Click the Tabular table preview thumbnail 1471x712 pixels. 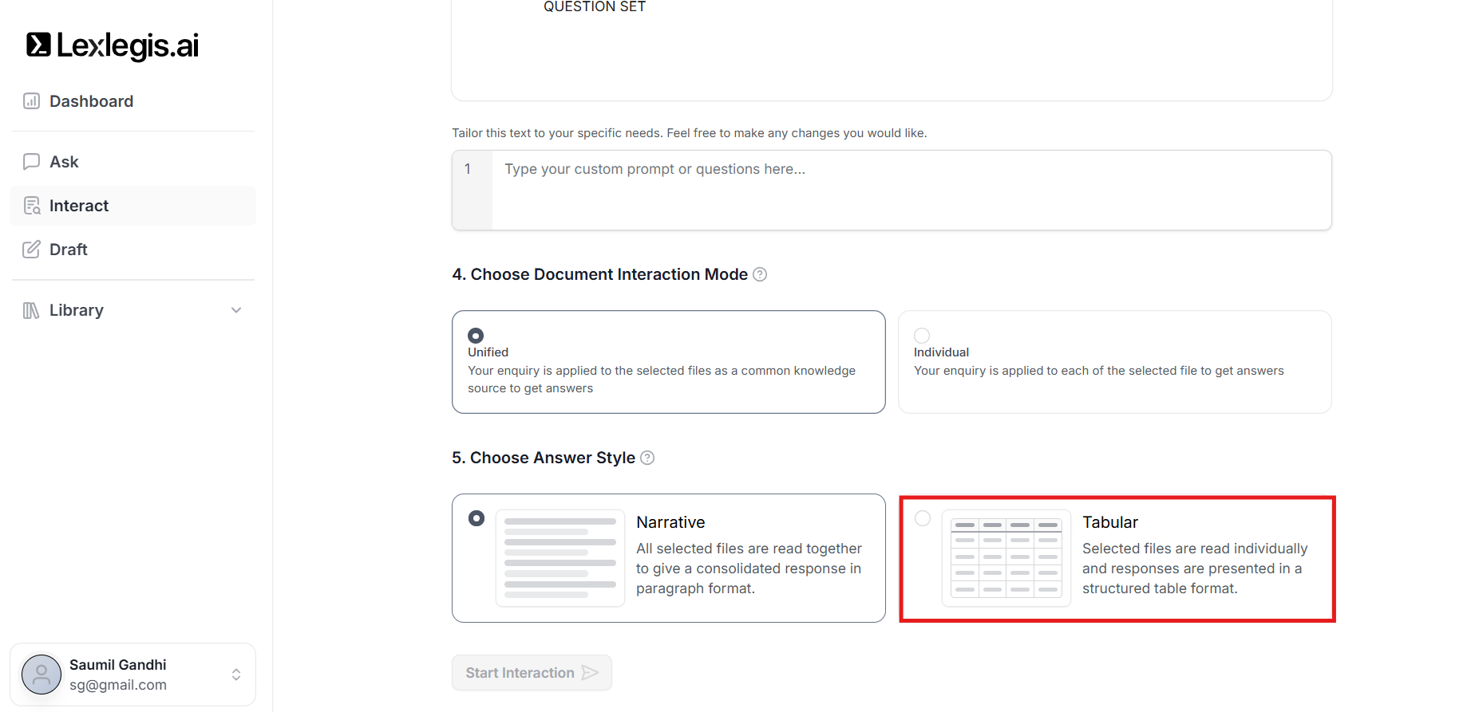tap(1006, 558)
